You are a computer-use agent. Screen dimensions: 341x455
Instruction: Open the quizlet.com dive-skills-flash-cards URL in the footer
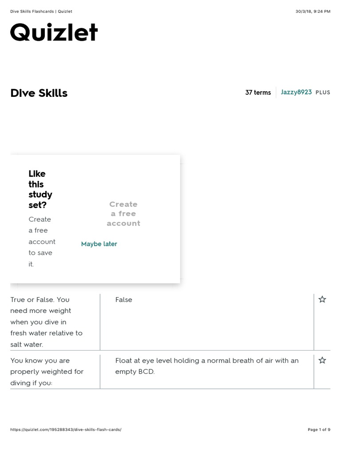[66, 430]
